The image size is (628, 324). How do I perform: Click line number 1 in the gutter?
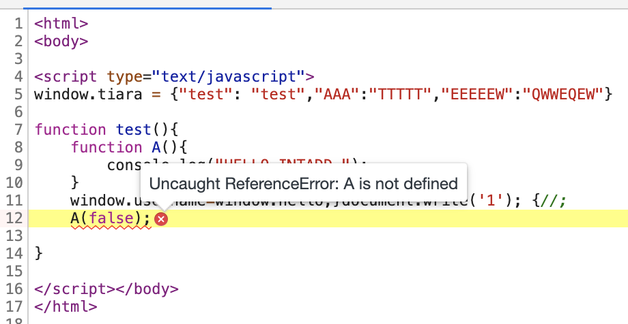click(x=19, y=24)
